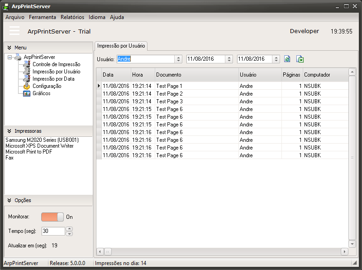
Task: Collapse the Menu panel section
Action: [9, 48]
